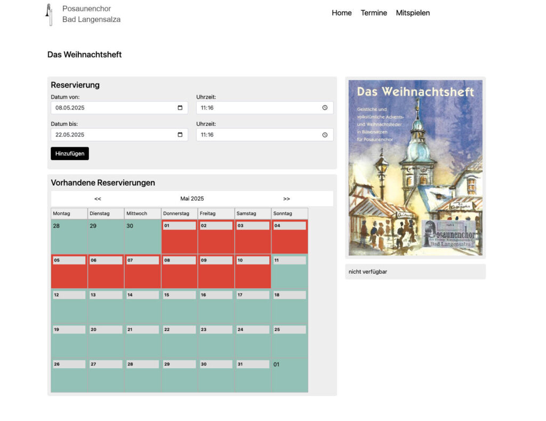Click the Montag column header

(x=69, y=213)
